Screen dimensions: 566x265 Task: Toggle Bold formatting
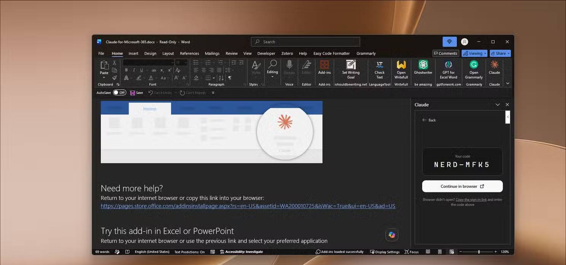pyautogui.click(x=126, y=70)
